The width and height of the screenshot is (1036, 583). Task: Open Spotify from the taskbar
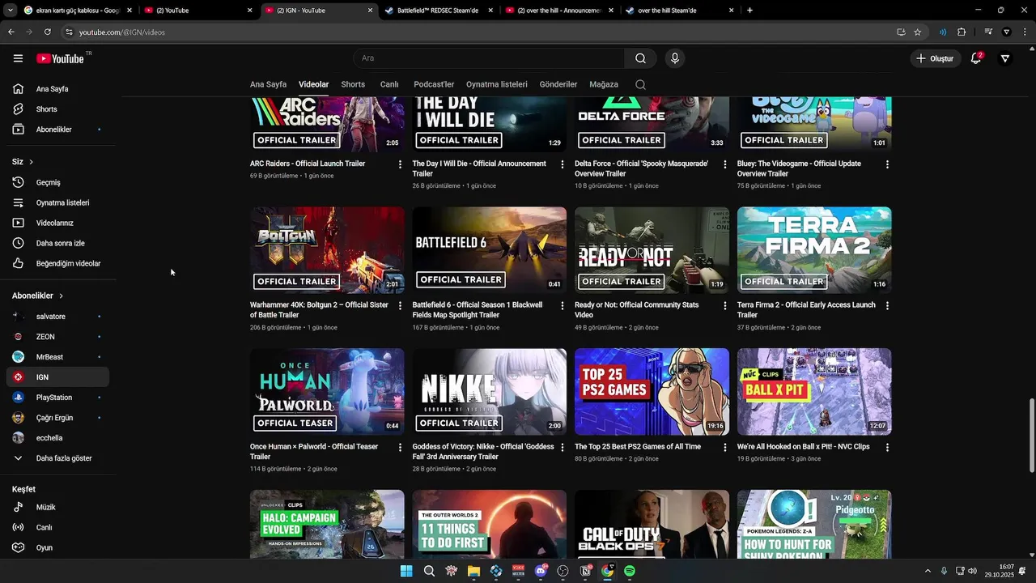click(x=630, y=571)
